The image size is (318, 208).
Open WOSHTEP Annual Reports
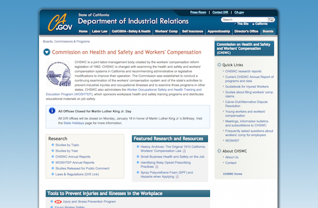pos(75,162)
